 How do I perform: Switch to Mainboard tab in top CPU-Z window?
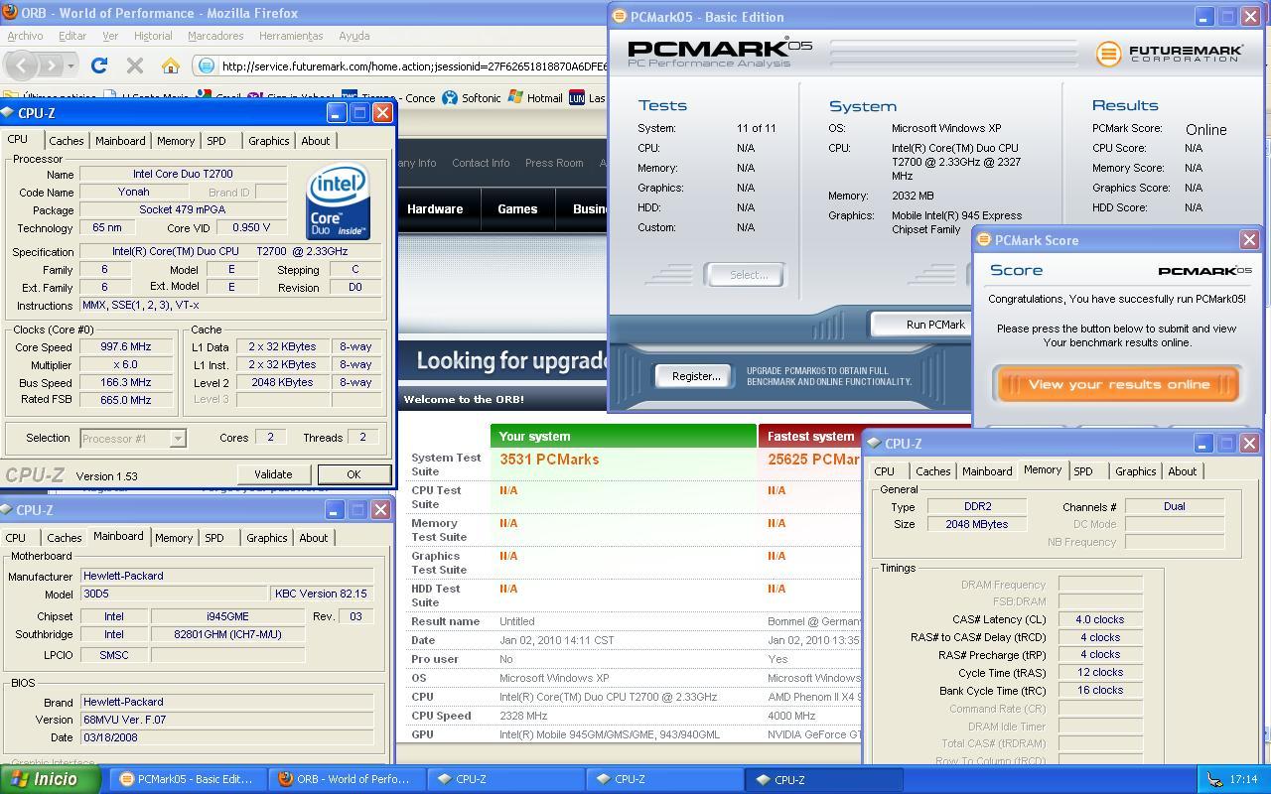[120, 141]
